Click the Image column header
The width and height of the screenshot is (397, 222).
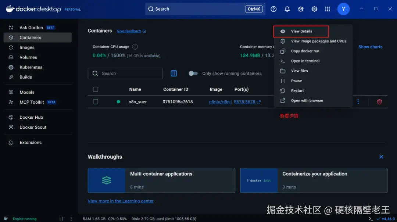[x=216, y=89]
